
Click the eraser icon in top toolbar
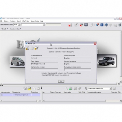pos(97,25)
